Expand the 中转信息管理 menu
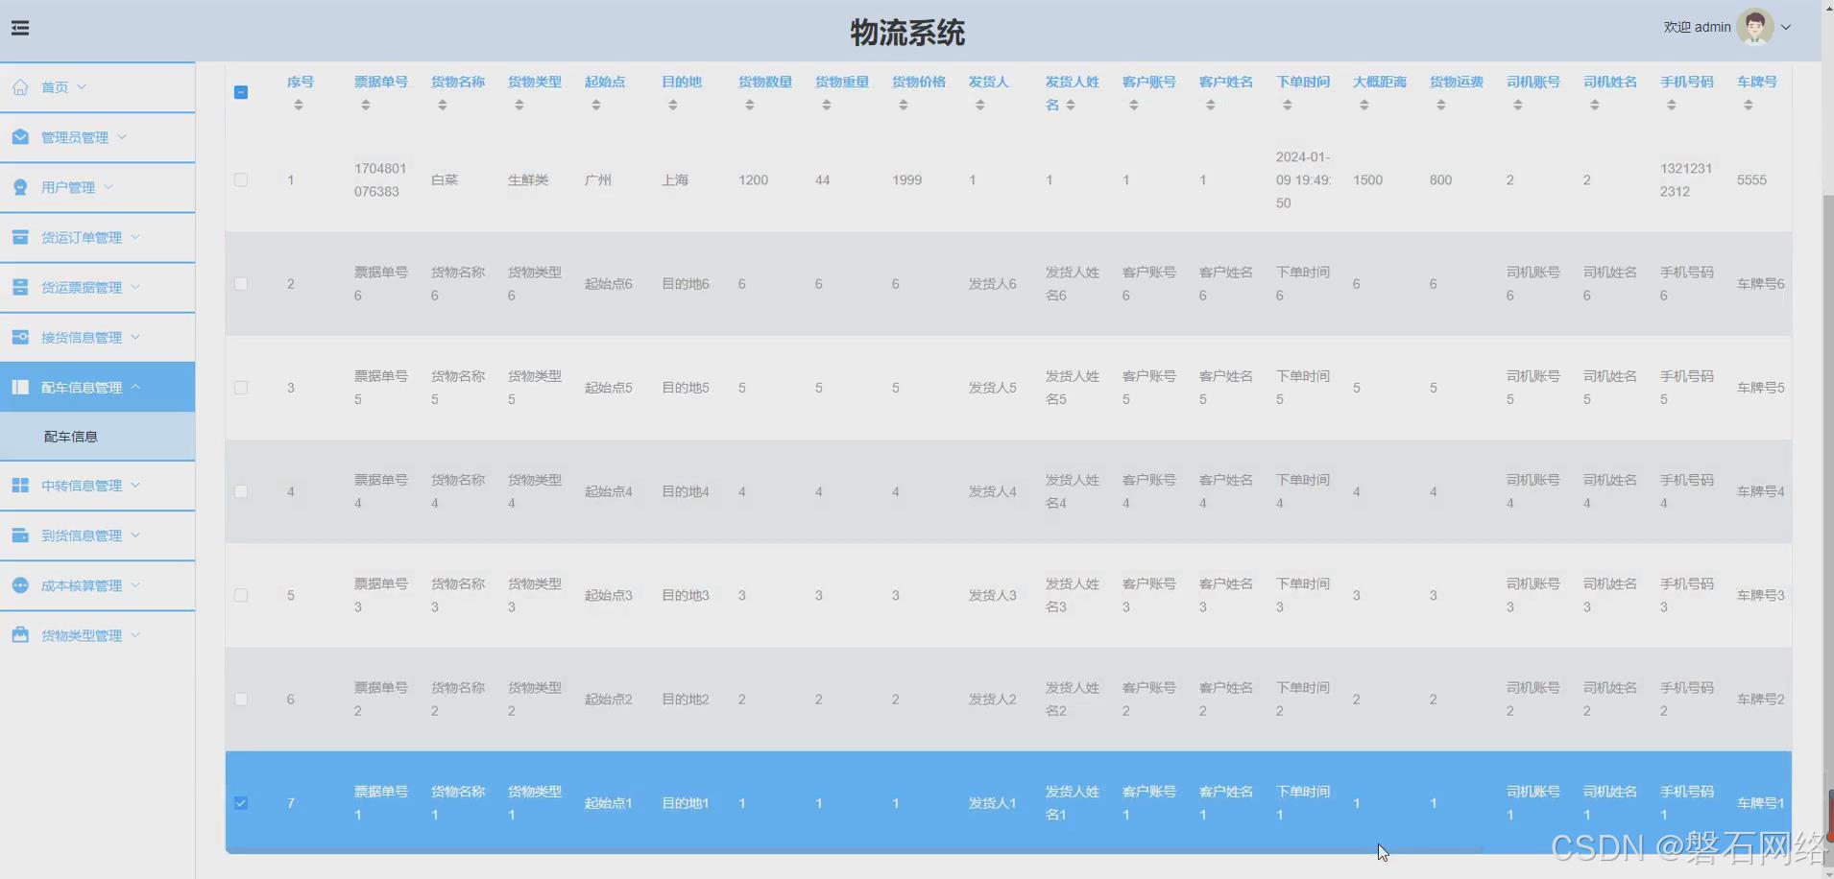1834x879 pixels. tap(97, 486)
